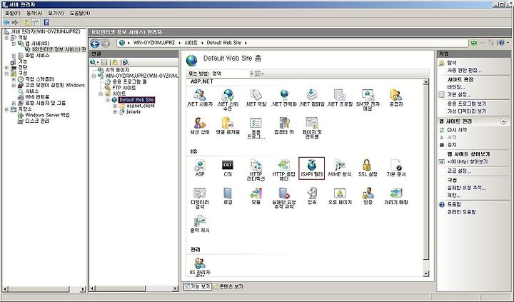This screenshot has width=514, height=302.
Task: Collapse the 사이트 (Sites) node in connections tree
Action: click(101, 94)
